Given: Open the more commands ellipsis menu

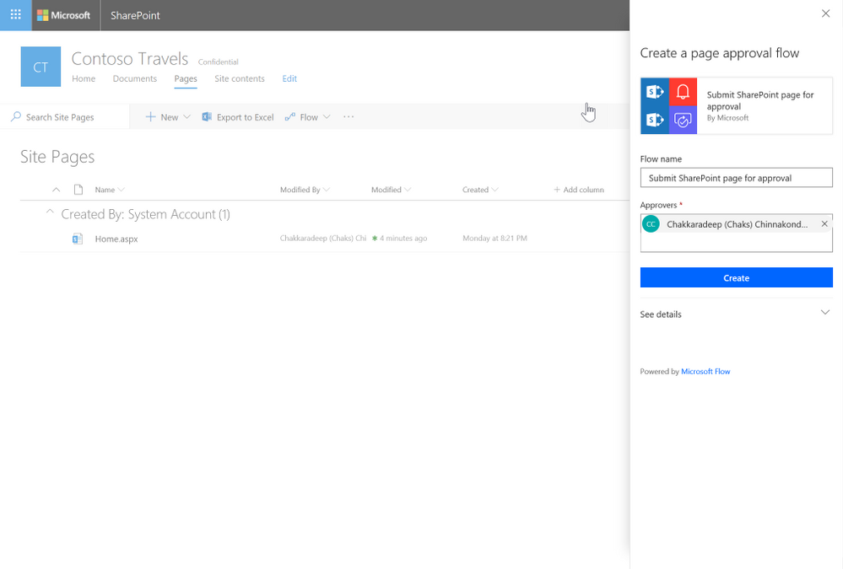Looking at the screenshot, I should 348,116.
